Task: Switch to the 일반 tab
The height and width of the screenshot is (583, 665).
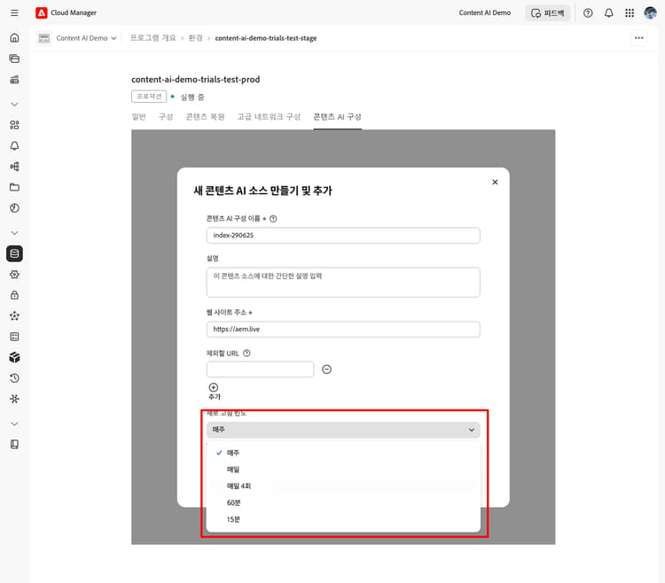Action: [138, 117]
